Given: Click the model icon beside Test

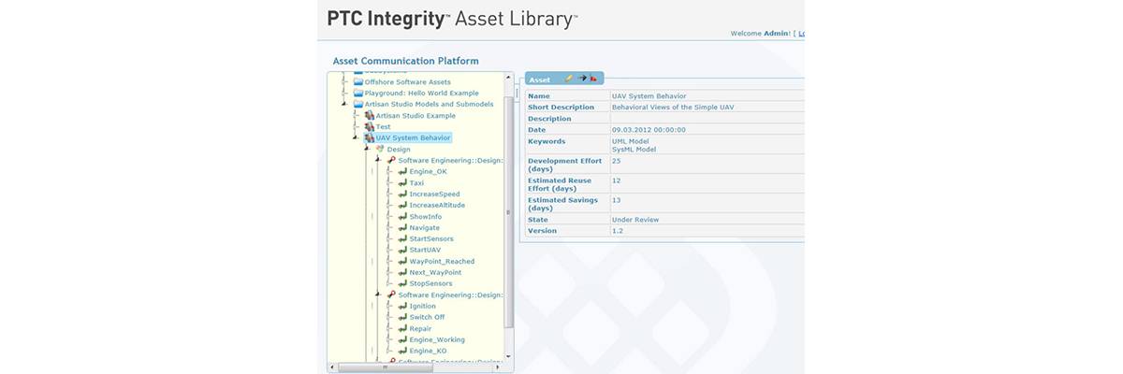Looking at the screenshot, I should [x=370, y=127].
